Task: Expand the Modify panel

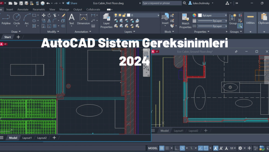Action: [x=53, y=31]
